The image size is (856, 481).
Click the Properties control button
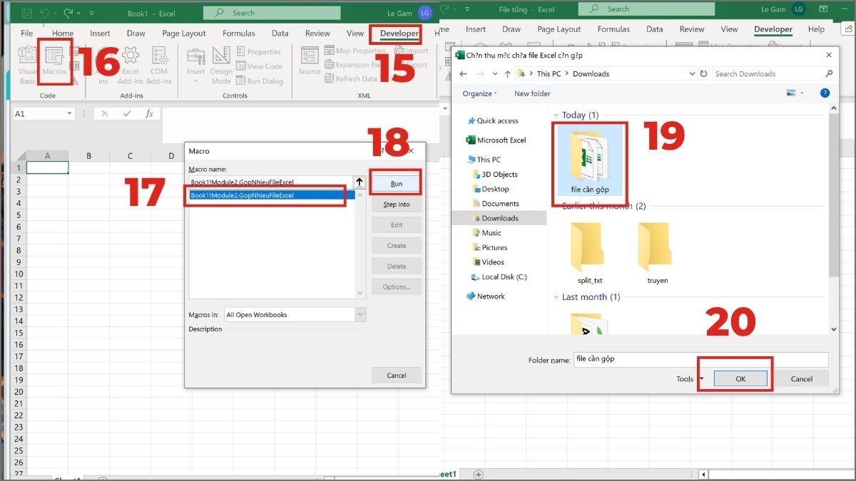point(258,52)
